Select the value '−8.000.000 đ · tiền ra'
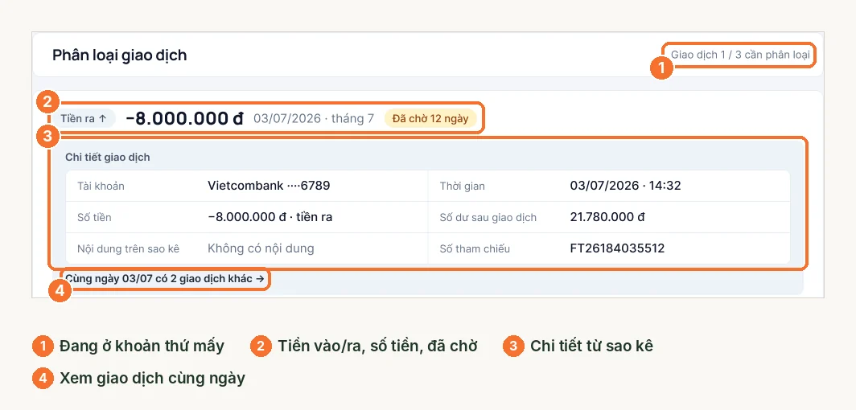This screenshot has width=856, height=410. click(270, 217)
